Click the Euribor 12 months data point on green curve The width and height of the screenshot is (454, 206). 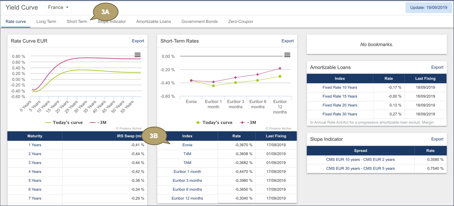pos(280,76)
